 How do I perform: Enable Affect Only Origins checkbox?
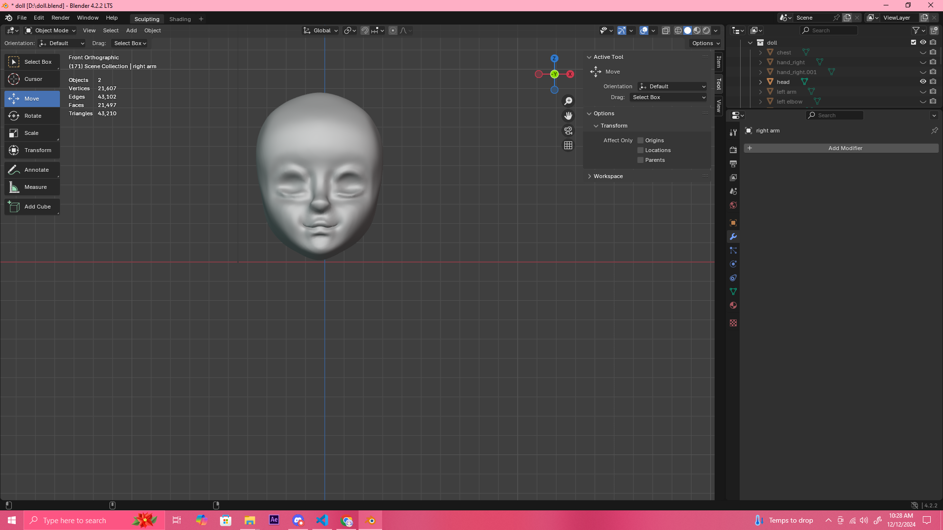click(x=640, y=140)
